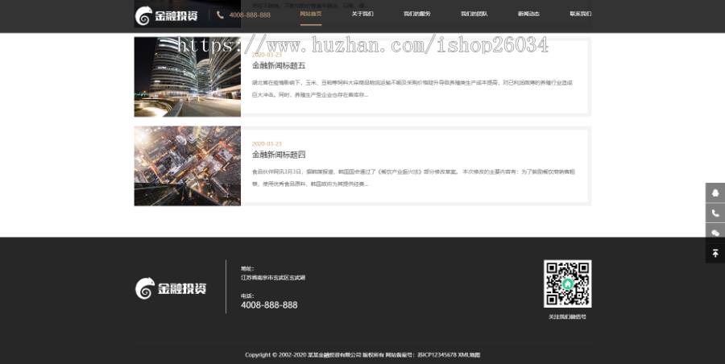Open QQ chat from the side floating bar
The height and width of the screenshot is (364, 725).
coord(715,192)
